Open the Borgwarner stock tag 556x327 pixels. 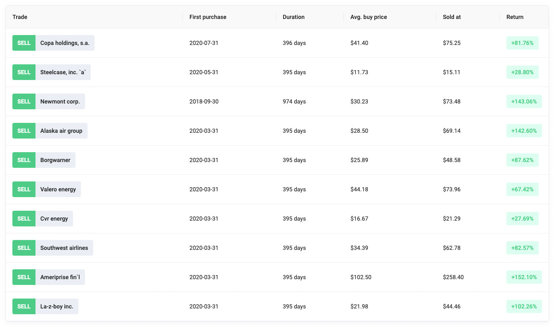click(x=55, y=160)
